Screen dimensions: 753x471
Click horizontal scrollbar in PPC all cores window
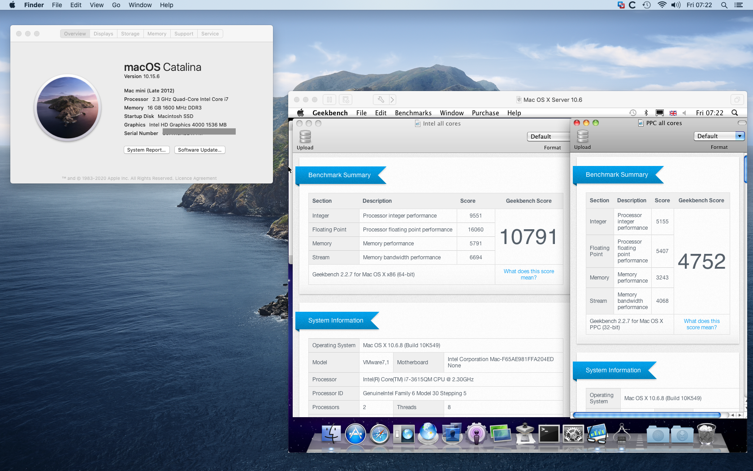pos(647,415)
